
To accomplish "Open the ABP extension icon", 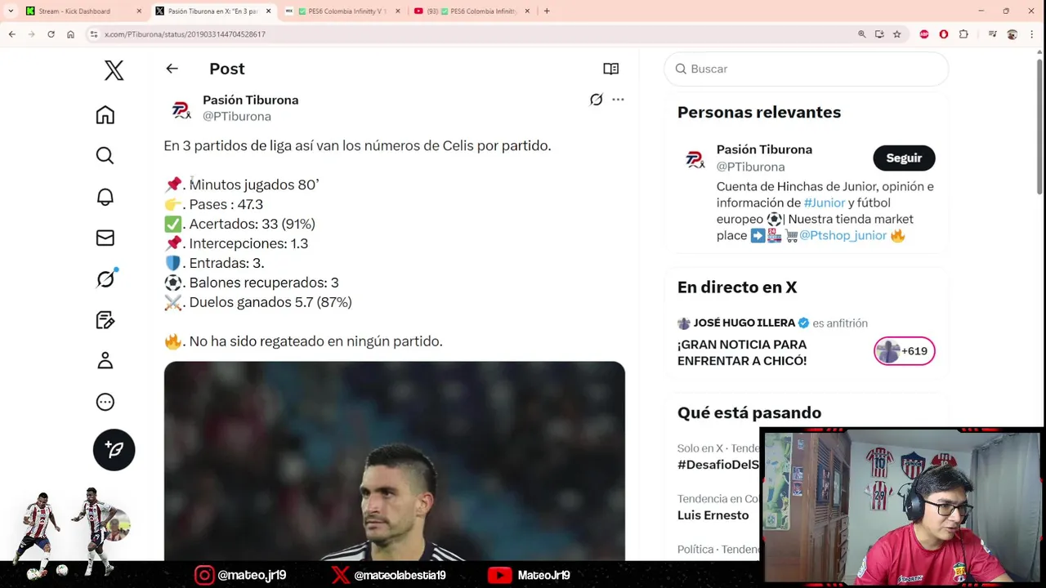I will tap(924, 34).
